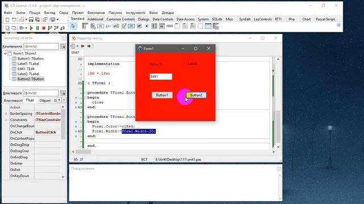
Task: Select Label2: TLabel in component tree
Action: coord(28,74)
